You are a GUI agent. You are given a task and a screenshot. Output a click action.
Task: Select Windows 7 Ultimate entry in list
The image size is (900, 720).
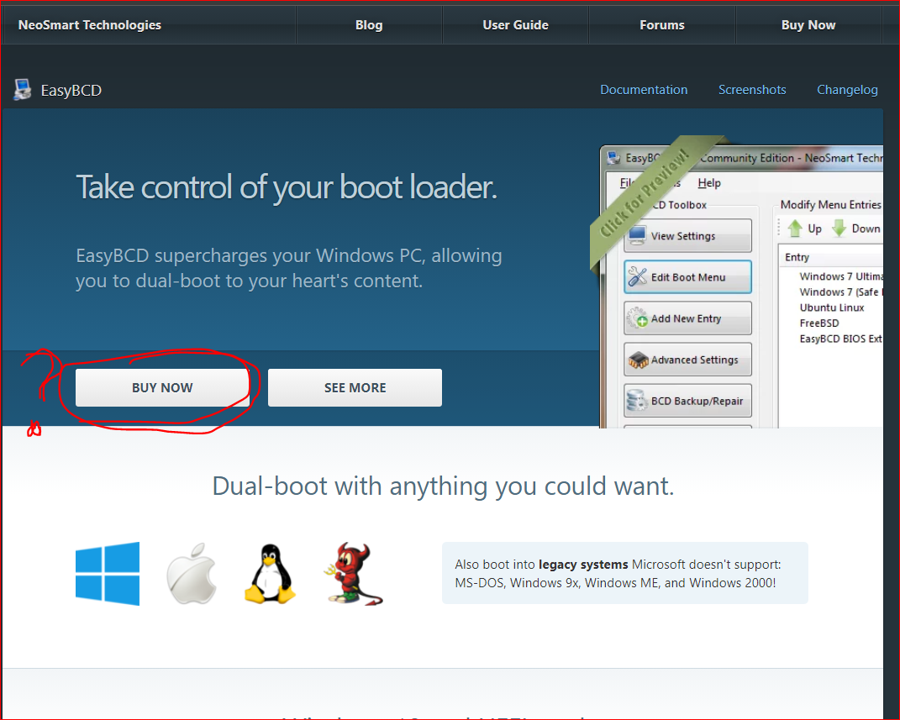[x=840, y=276]
